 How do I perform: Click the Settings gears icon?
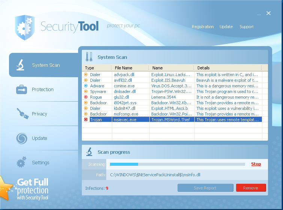point(21,162)
